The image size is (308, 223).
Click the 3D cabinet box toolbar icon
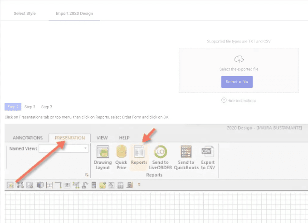coord(40,185)
